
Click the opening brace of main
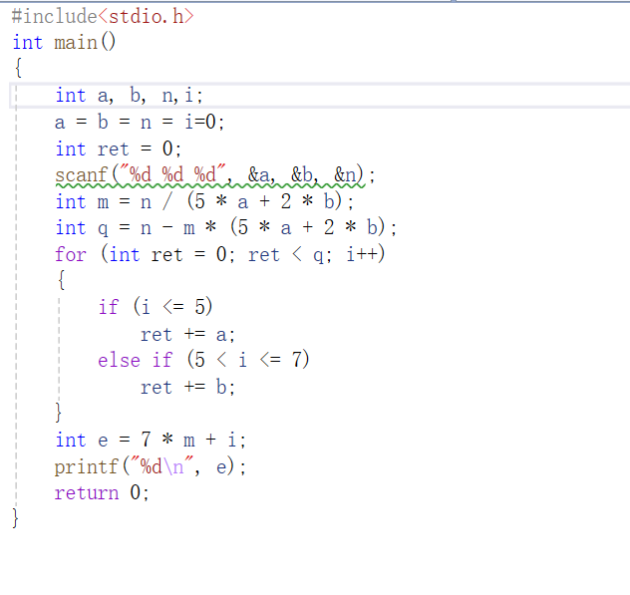(18, 68)
